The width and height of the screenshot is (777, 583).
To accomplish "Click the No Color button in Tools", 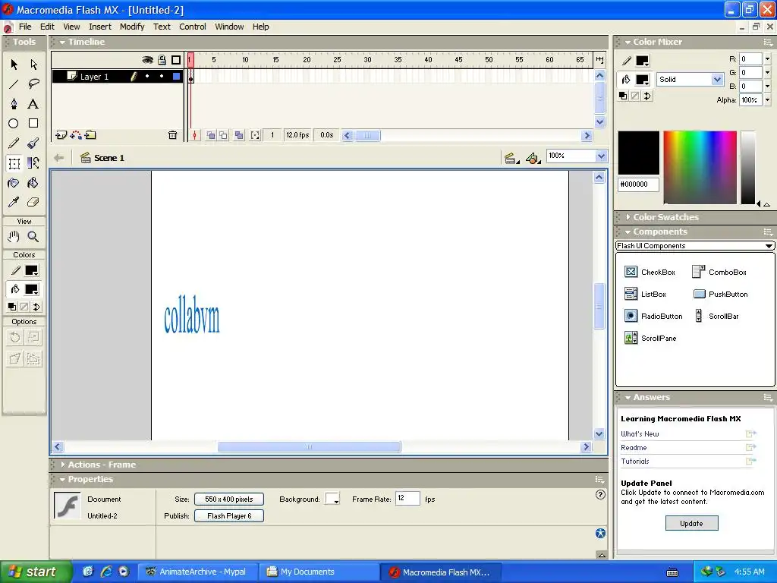I will tap(24, 307).
